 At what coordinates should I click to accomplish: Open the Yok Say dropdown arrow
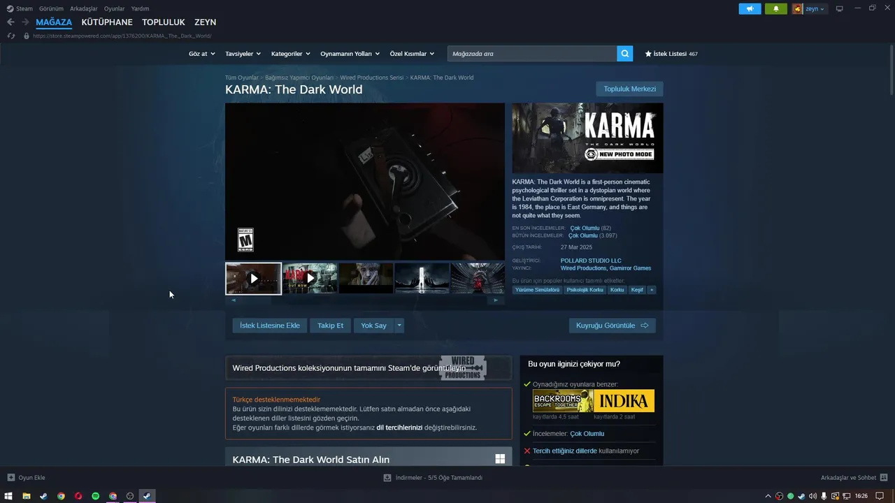pyautogui.click(x=399, y=326)
